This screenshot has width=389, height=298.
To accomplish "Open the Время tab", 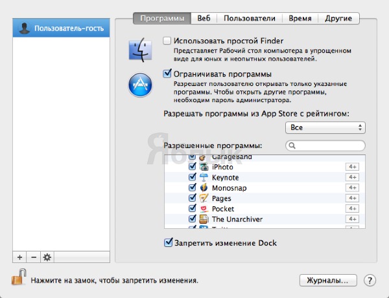I will pos(300,18).
